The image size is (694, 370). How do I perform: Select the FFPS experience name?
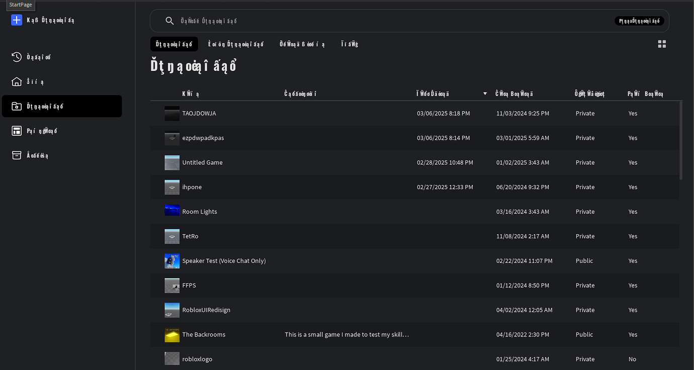pos(189,286)
